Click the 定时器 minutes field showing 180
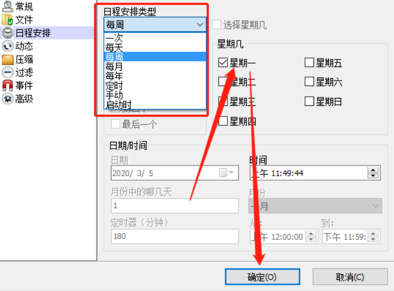This screenshot has height=291, width=394. [x=174, y=236]
